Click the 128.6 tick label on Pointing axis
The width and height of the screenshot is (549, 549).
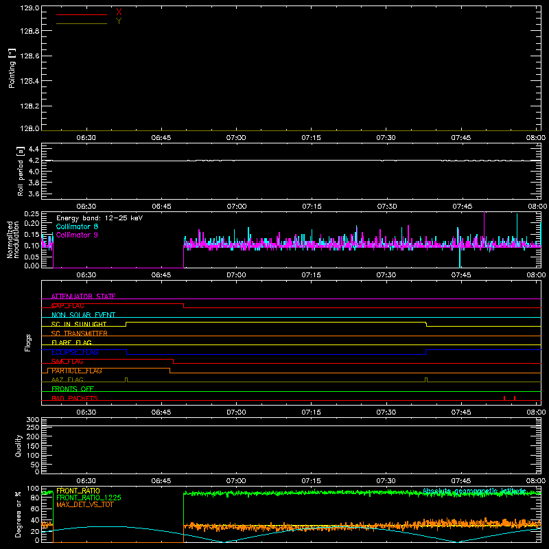(x=30, y=56)
